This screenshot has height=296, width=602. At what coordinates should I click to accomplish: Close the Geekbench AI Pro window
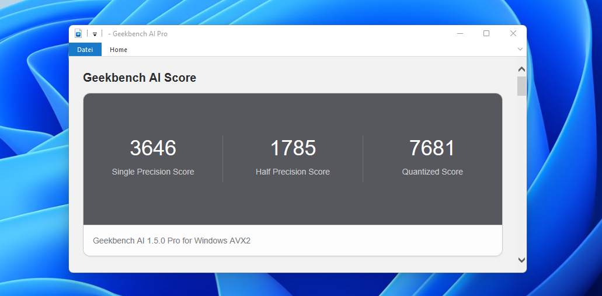[x=513, y=33]
